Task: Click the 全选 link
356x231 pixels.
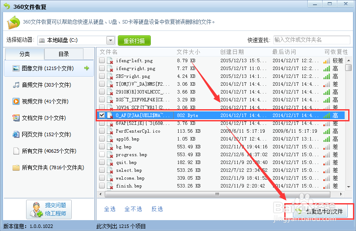Action: click(110, 209)
